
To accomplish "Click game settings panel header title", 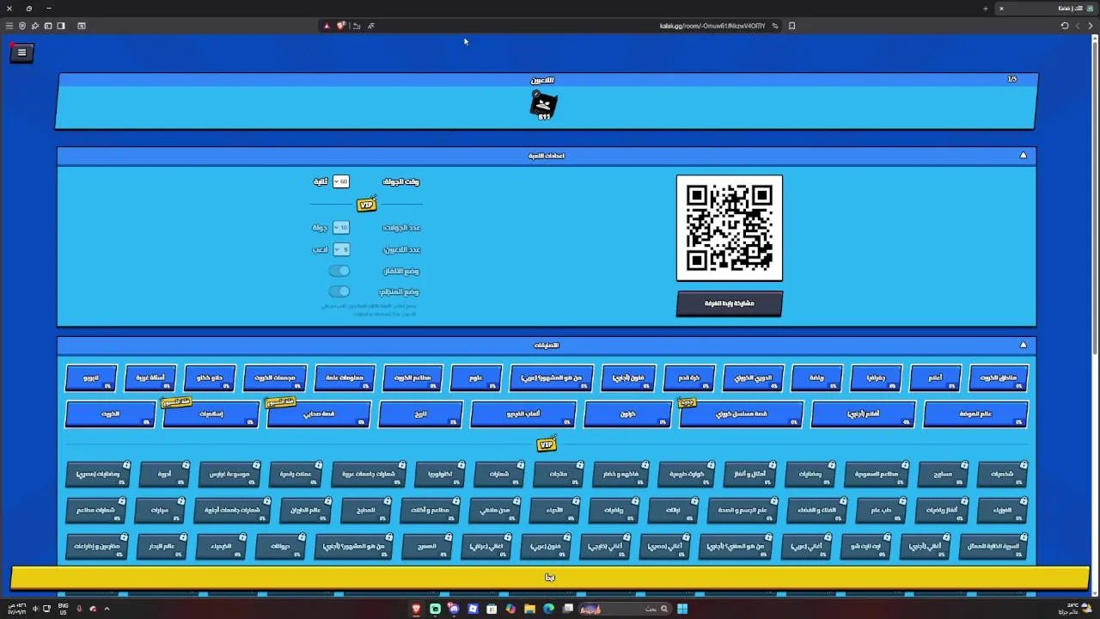I will point(547,156).
